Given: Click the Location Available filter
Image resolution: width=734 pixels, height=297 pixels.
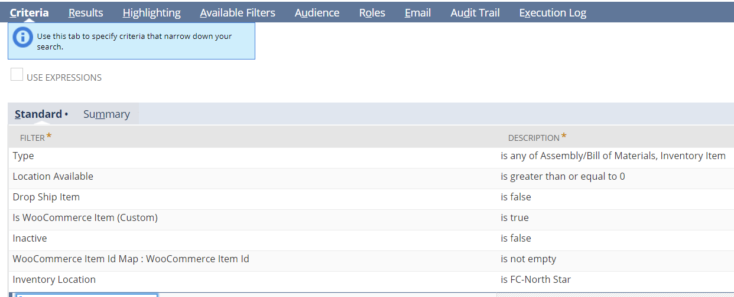Looking at the screenshot, I should click(53, 177).
